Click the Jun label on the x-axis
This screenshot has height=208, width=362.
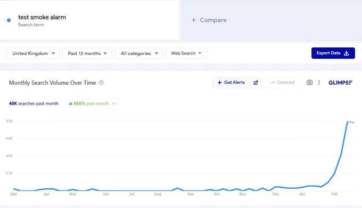pyautogui.click(x=105, y=194)
